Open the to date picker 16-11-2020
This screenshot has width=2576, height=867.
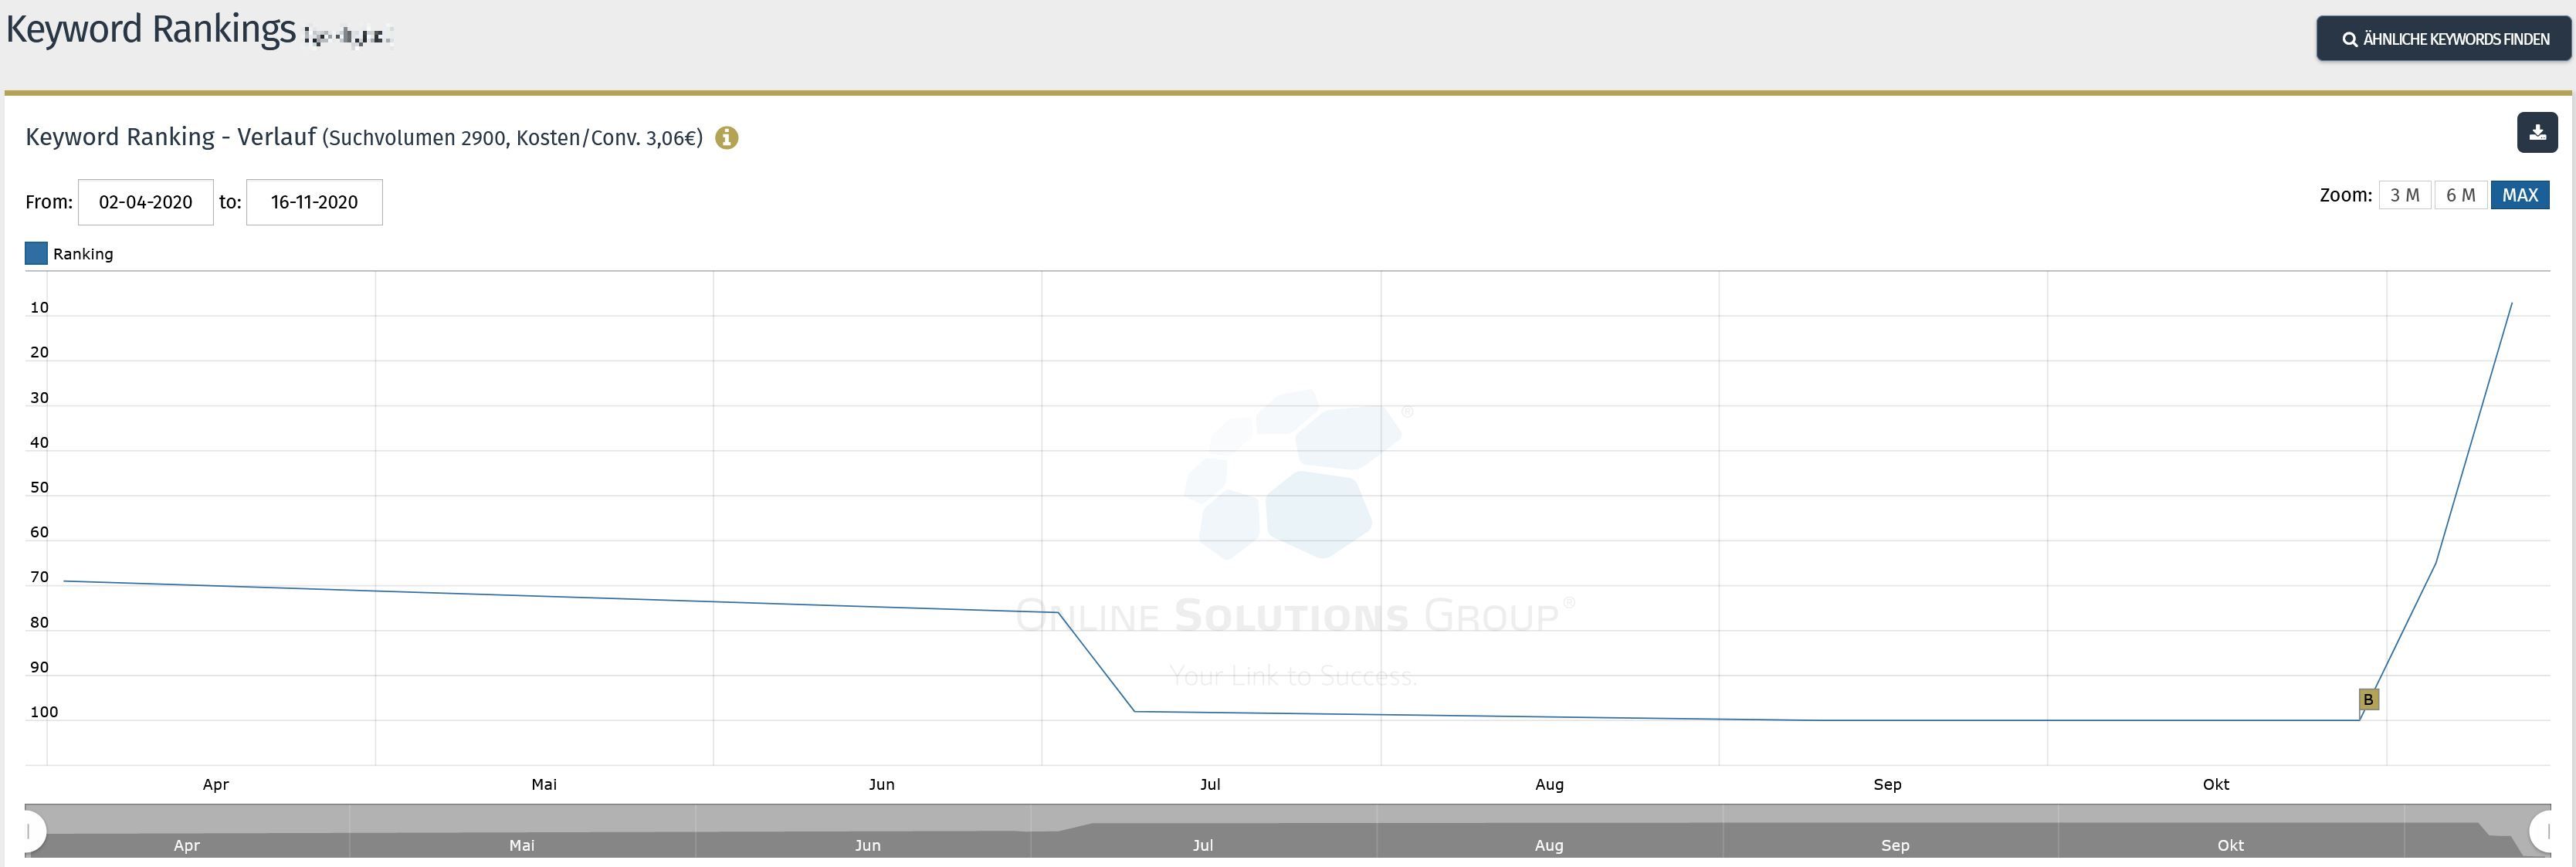click(x=314, y=202)
